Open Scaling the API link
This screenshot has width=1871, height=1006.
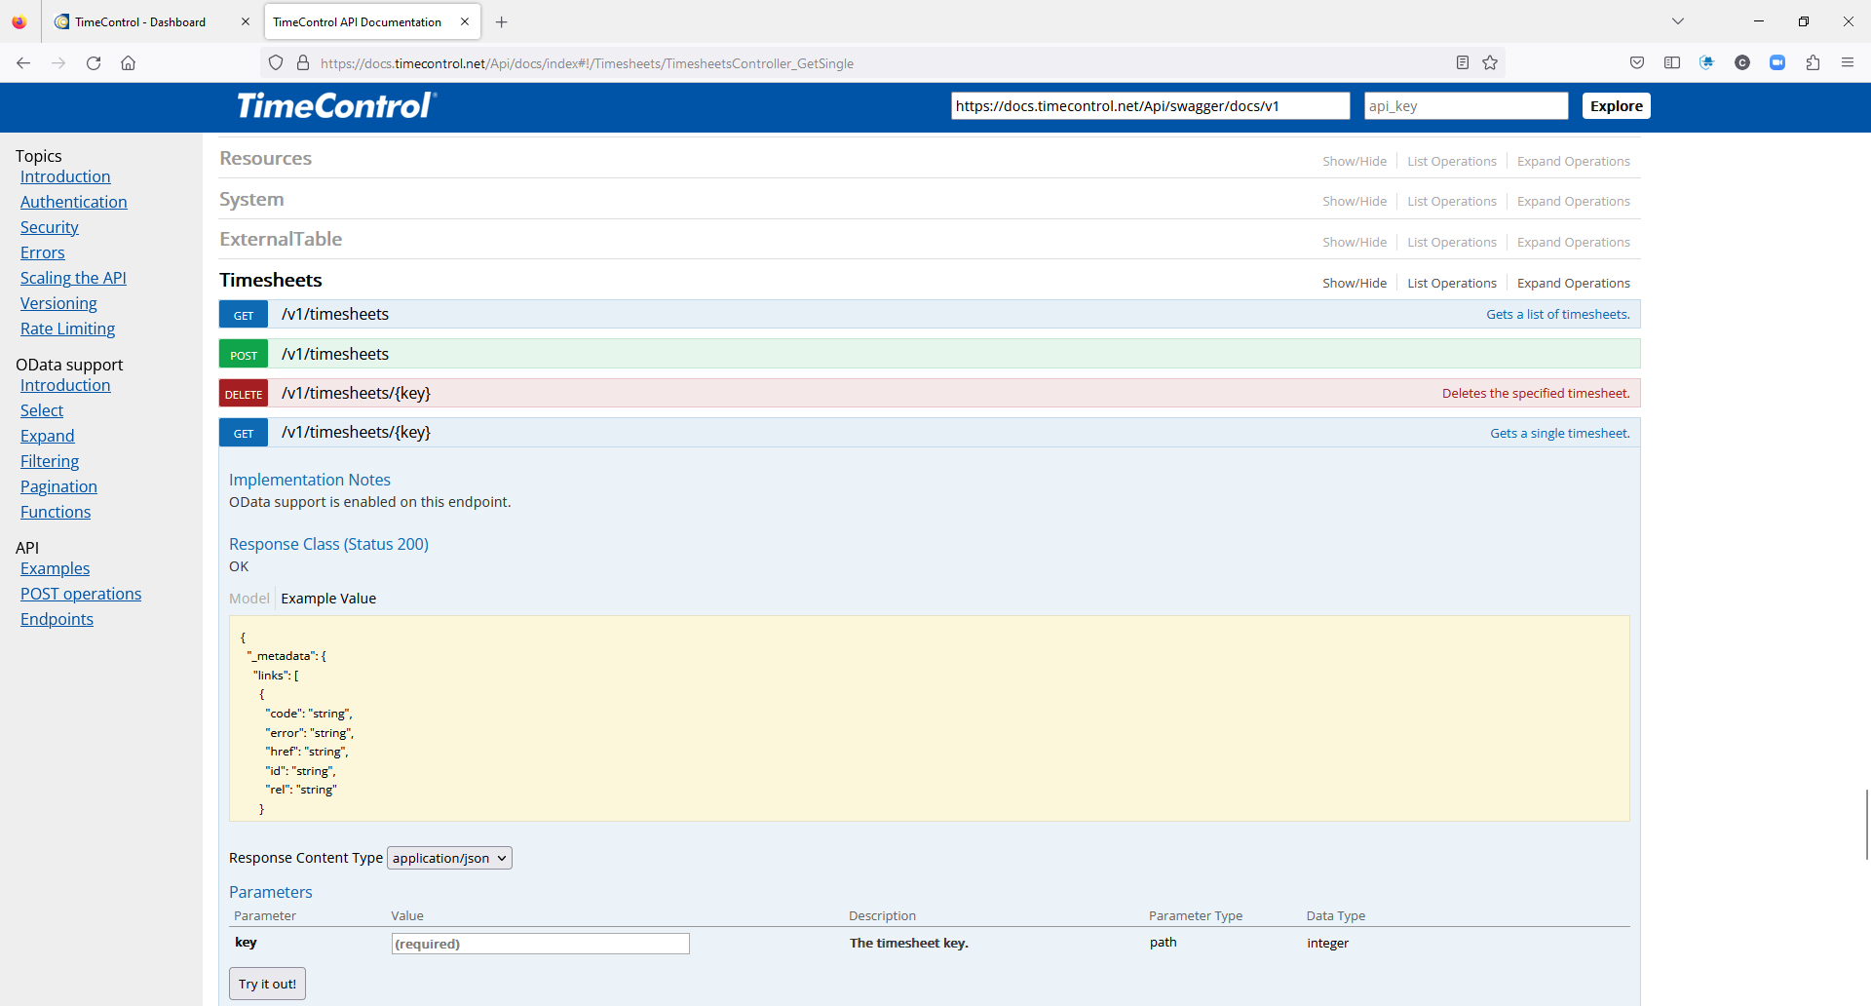pyautogui.click(x=73, y=278)
